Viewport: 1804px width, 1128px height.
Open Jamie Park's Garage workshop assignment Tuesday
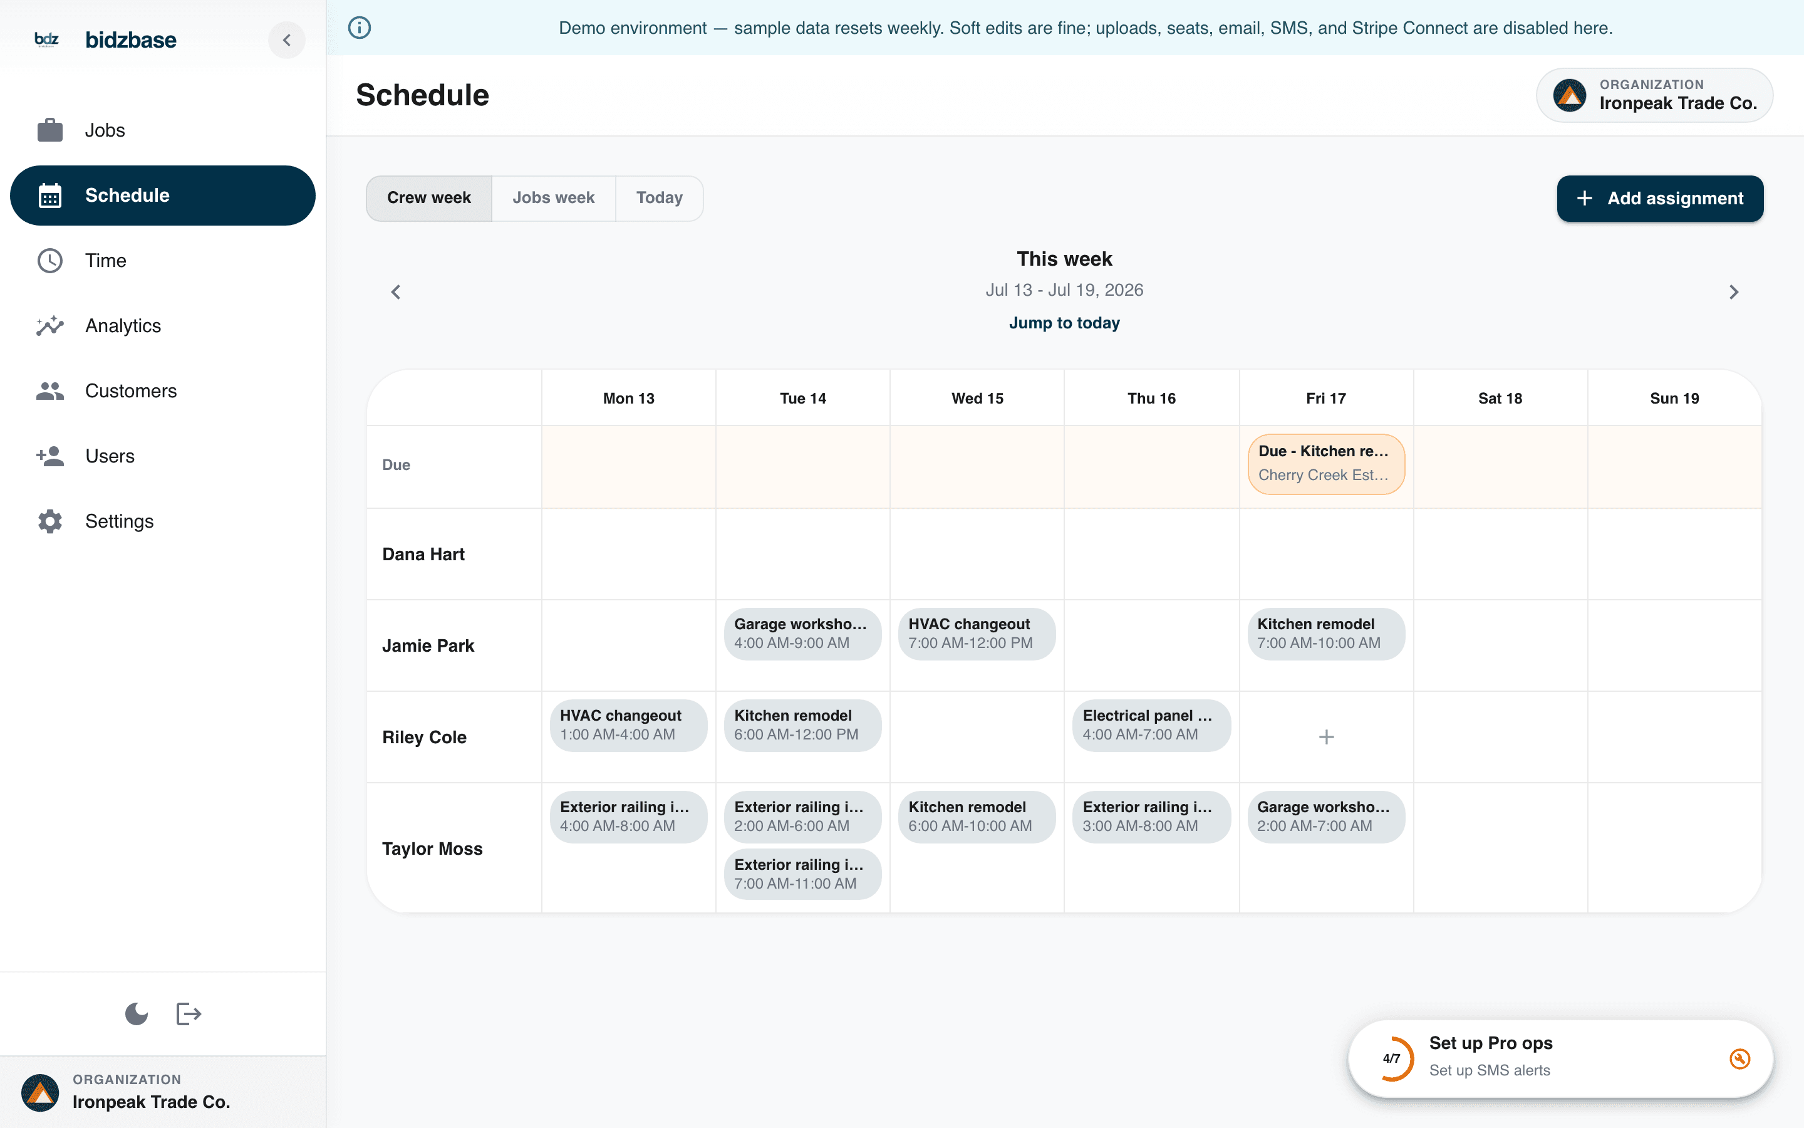802,634
